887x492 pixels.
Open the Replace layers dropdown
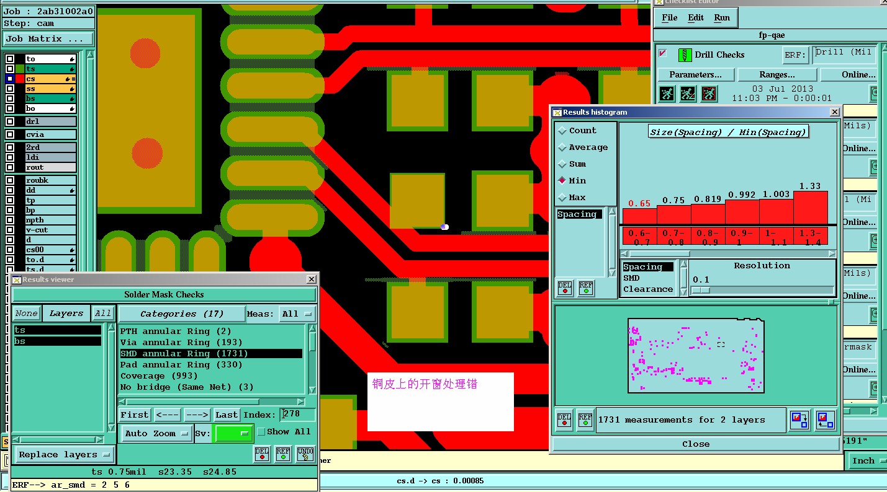[x=64, y=454]
